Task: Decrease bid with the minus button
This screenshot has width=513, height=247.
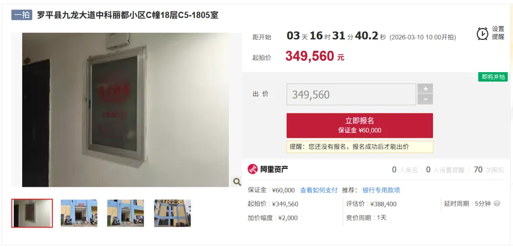Action: tap(425, 99)
